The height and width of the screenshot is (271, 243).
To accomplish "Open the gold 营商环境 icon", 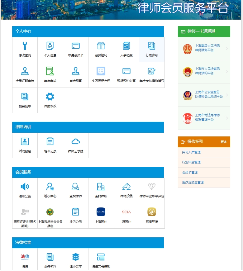I will [x=152, y=212].
